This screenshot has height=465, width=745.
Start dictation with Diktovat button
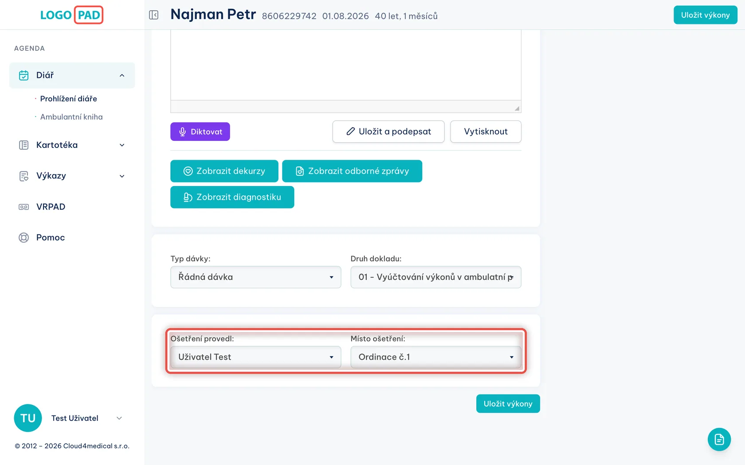tap(200, 132)
